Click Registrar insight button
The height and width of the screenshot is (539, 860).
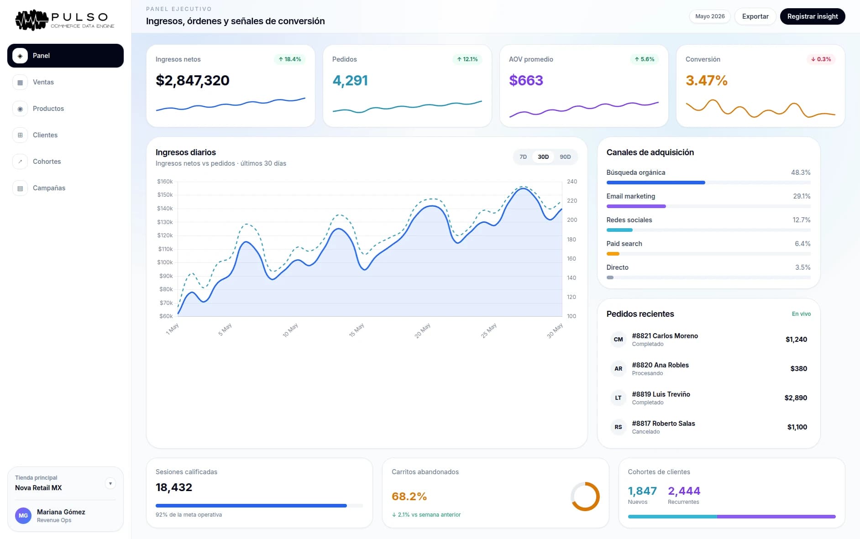coord(813,16)
